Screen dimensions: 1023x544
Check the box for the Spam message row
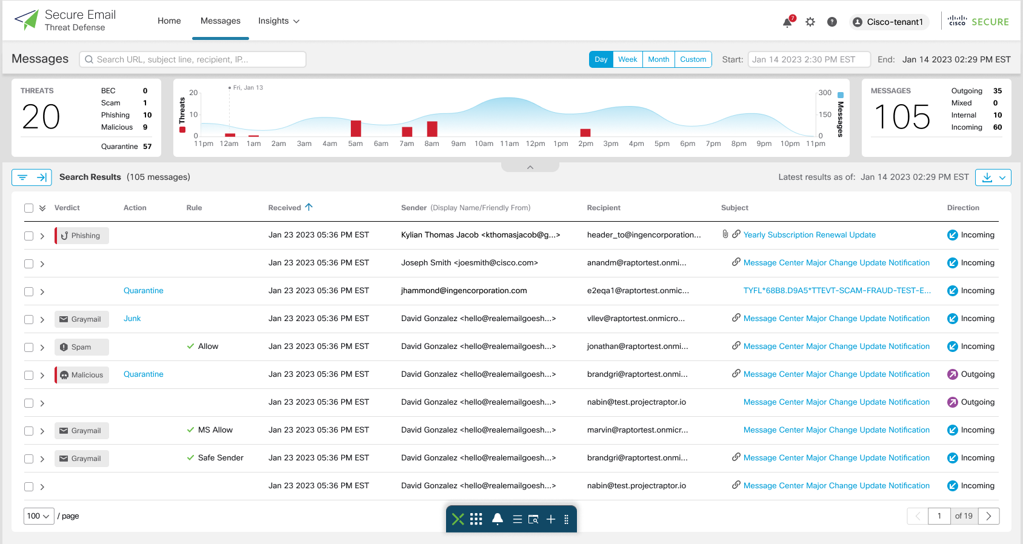coord(28,347)
